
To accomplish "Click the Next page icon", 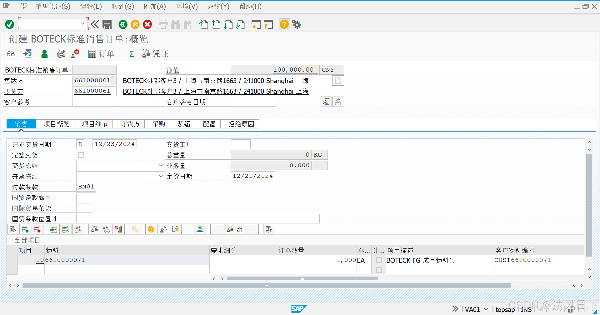I will [x=228, y=24].
